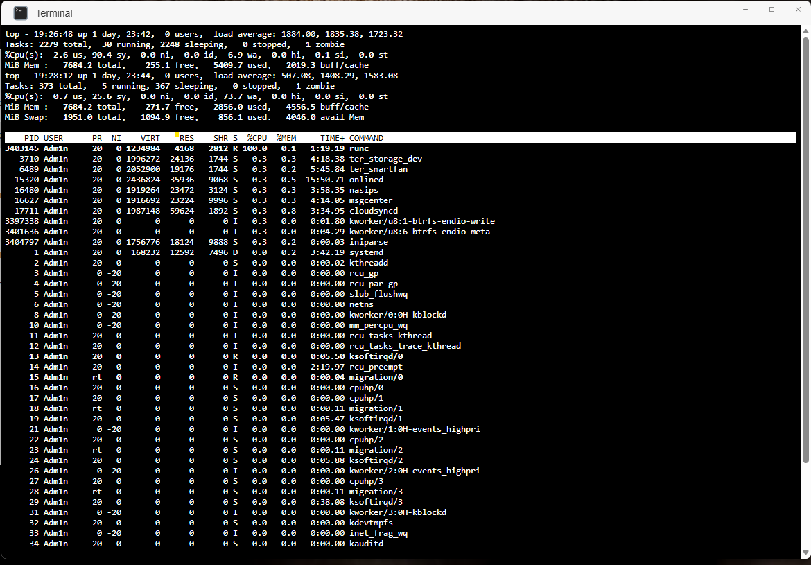Minimize the Terminal window

[x=746, y=9]
